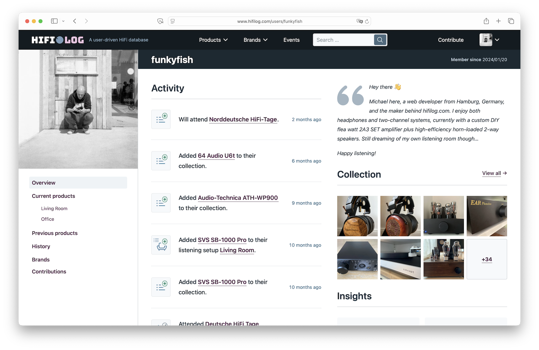
Task: Open Living Room in the sidebar
Action: coord(54,208)
